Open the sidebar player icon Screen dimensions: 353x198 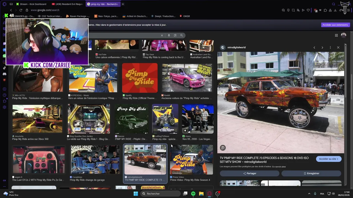point(4,89)
